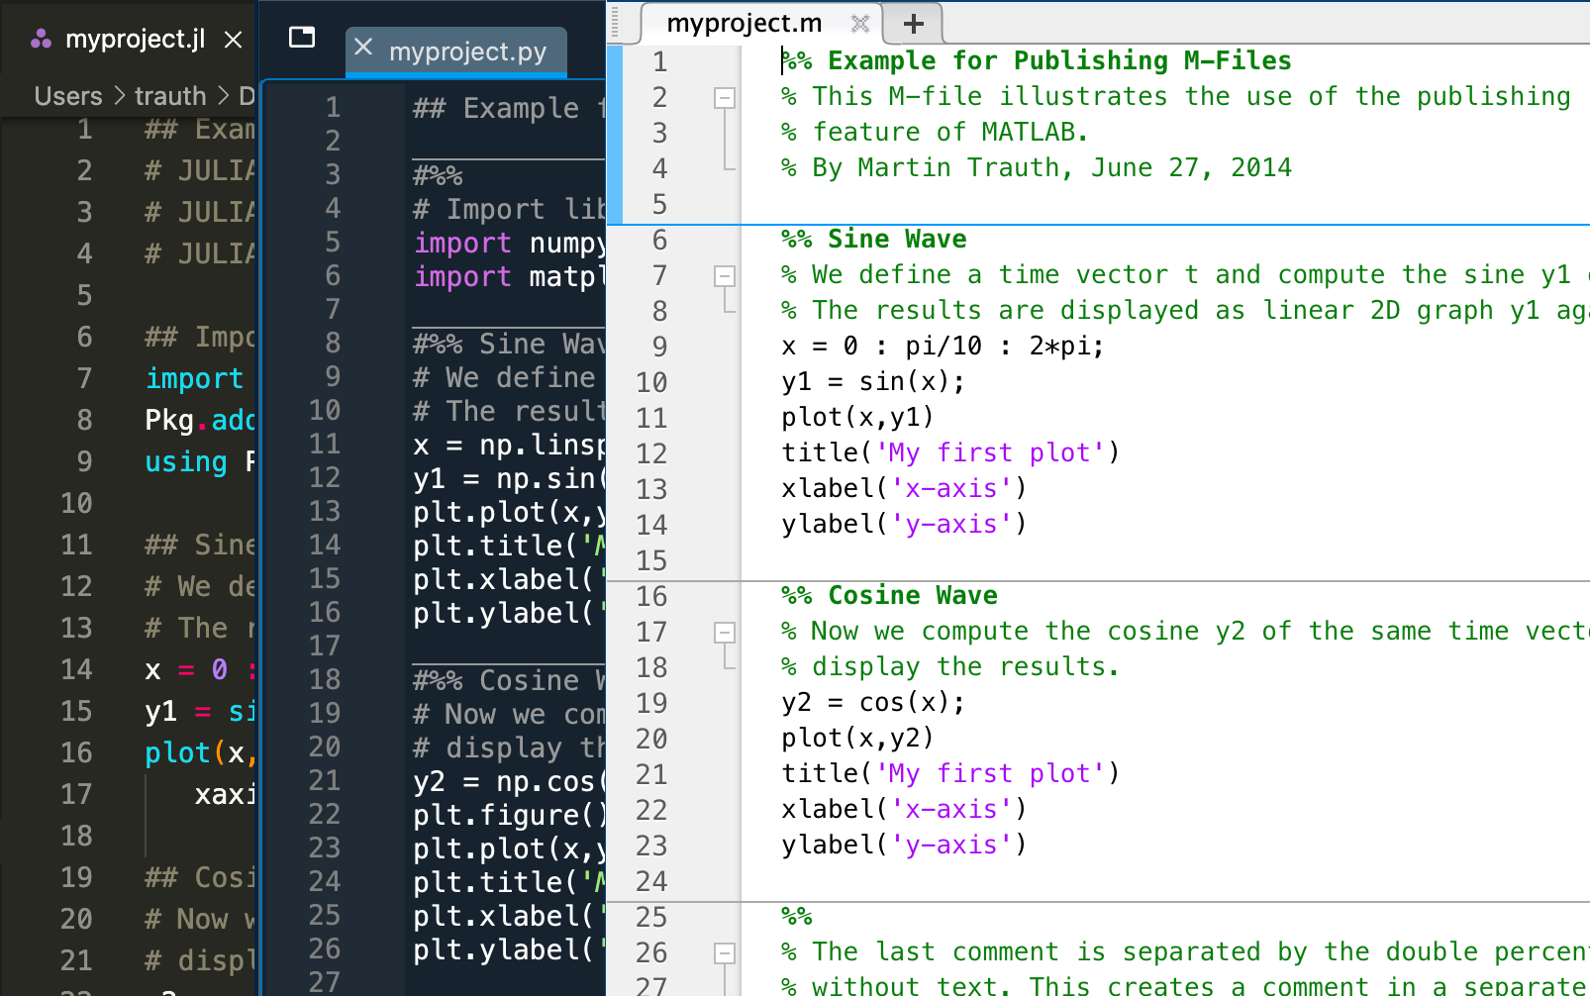Image resolution: width=1590 pixels, height=996 pixels.
Task: Close the myproject.jl editor tab
Action: tap(233, 40)
